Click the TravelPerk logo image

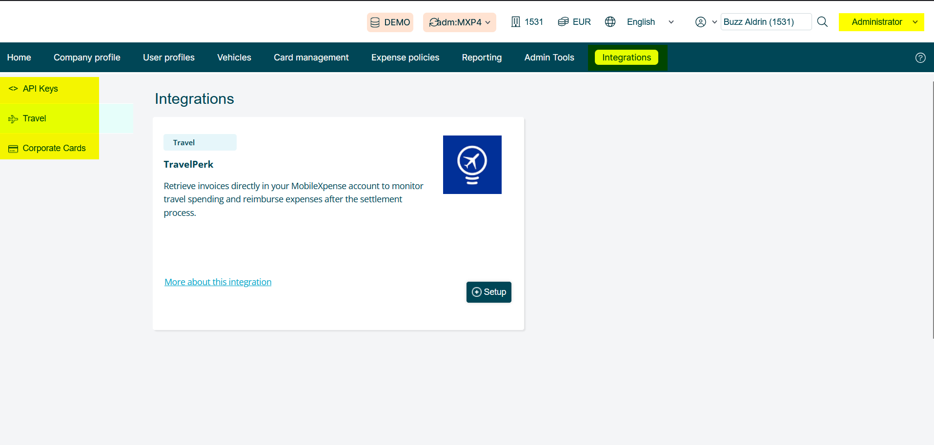point(472,165)
